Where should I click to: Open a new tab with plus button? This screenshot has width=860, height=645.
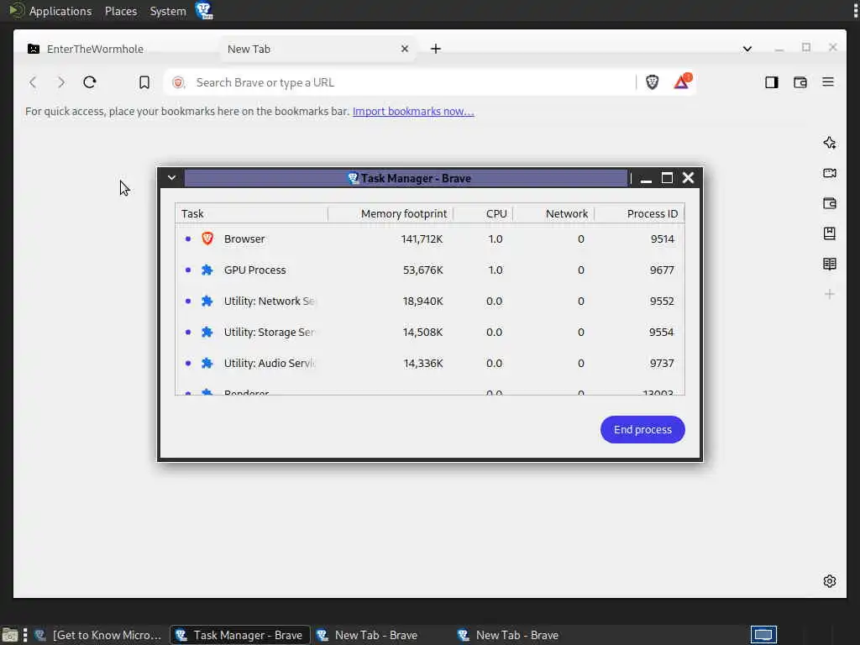(x=436, y=49)
